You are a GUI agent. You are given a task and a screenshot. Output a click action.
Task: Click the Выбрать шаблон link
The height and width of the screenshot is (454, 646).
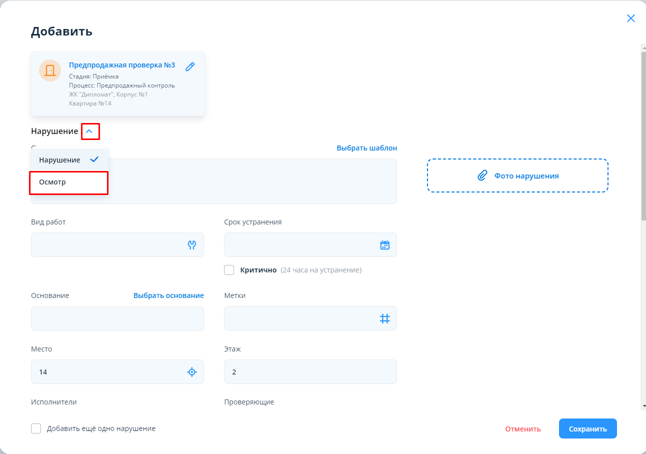tap(366, 148)
